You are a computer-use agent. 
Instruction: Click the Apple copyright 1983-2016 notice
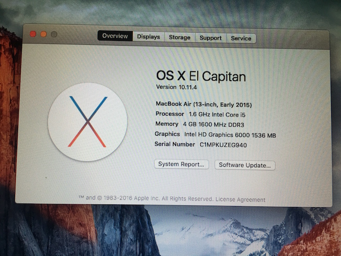145,198
